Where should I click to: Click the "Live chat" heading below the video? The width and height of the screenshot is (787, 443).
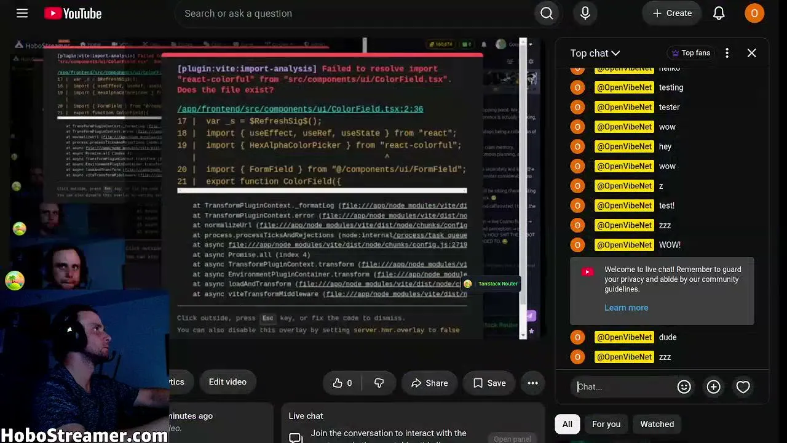(x=306, y=416)
